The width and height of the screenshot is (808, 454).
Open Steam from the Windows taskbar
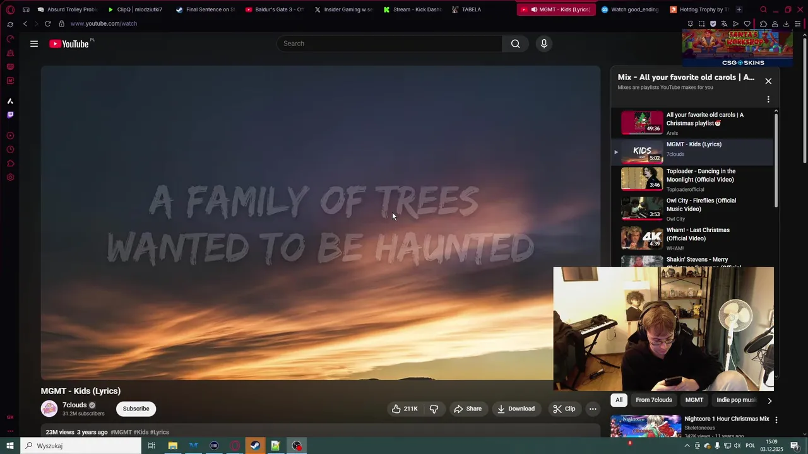(x=255, y=446)
